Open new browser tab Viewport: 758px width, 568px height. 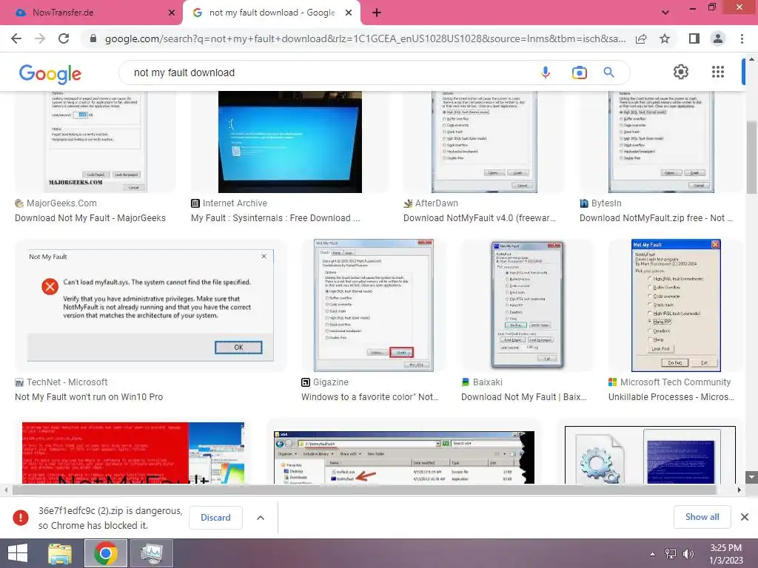pos(377,13)
